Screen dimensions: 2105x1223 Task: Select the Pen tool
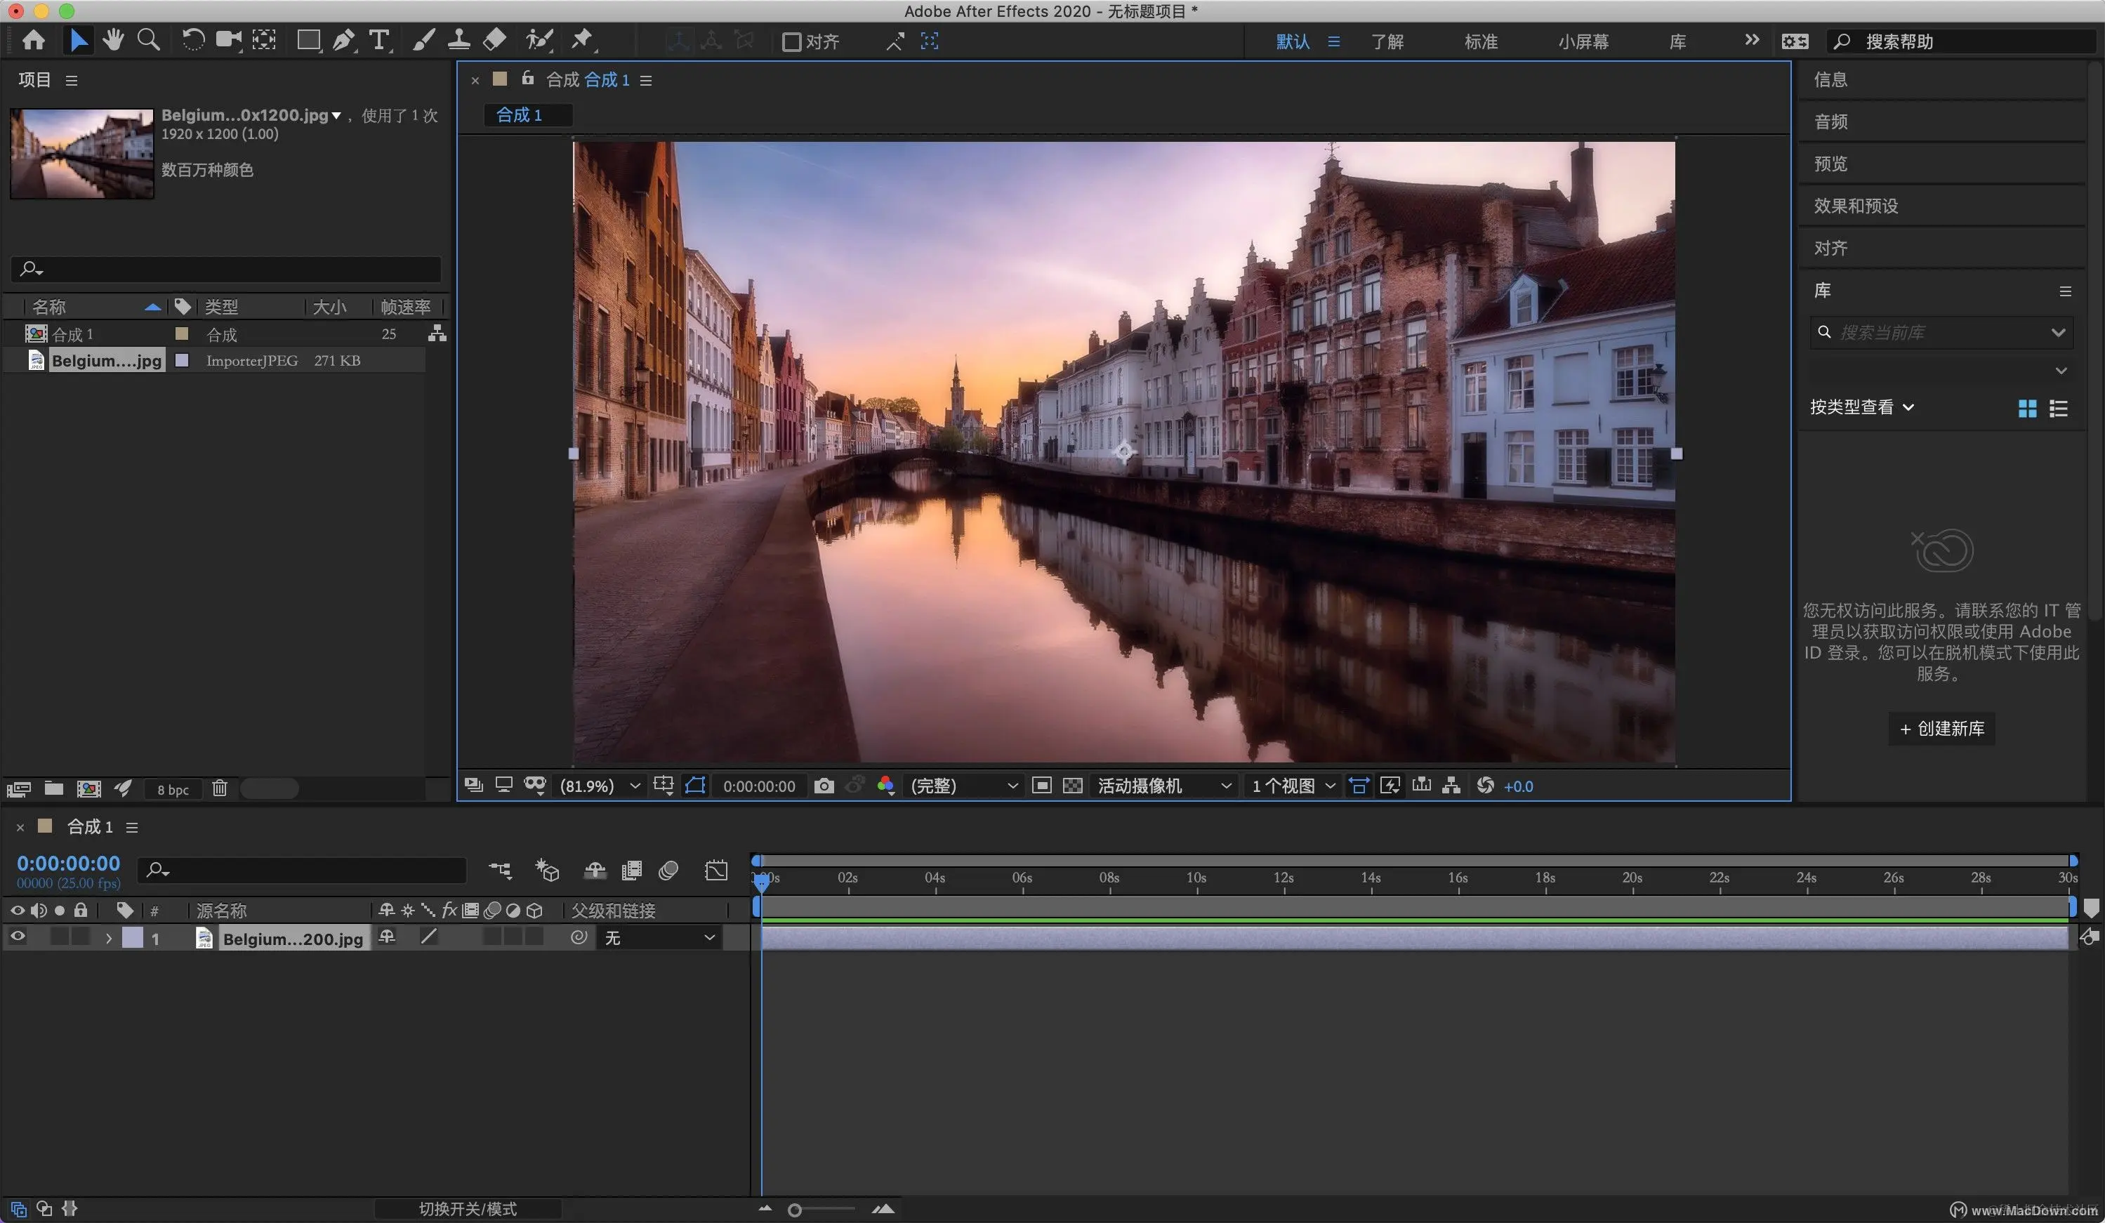[343, 40]
